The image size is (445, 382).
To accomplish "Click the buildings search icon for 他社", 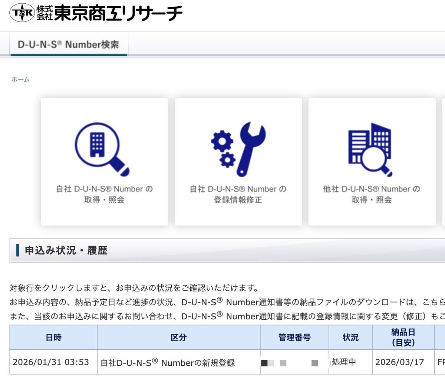I will 370,149.
